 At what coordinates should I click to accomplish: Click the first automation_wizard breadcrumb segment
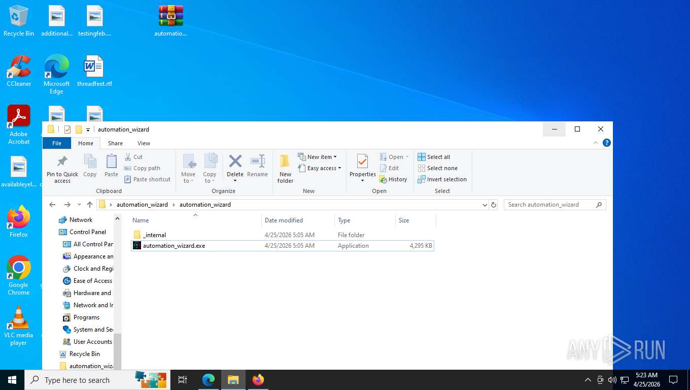(142, 205)
